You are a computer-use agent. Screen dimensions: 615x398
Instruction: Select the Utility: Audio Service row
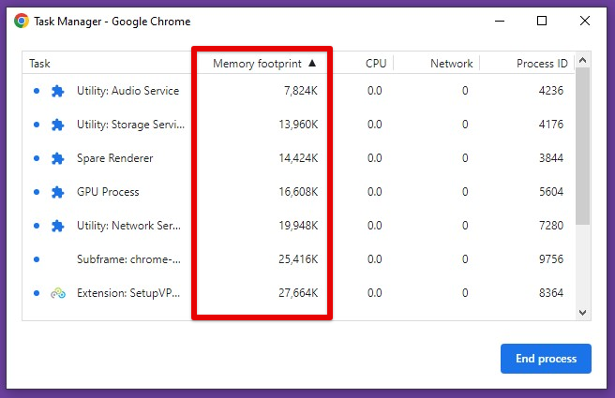(299, 91)
